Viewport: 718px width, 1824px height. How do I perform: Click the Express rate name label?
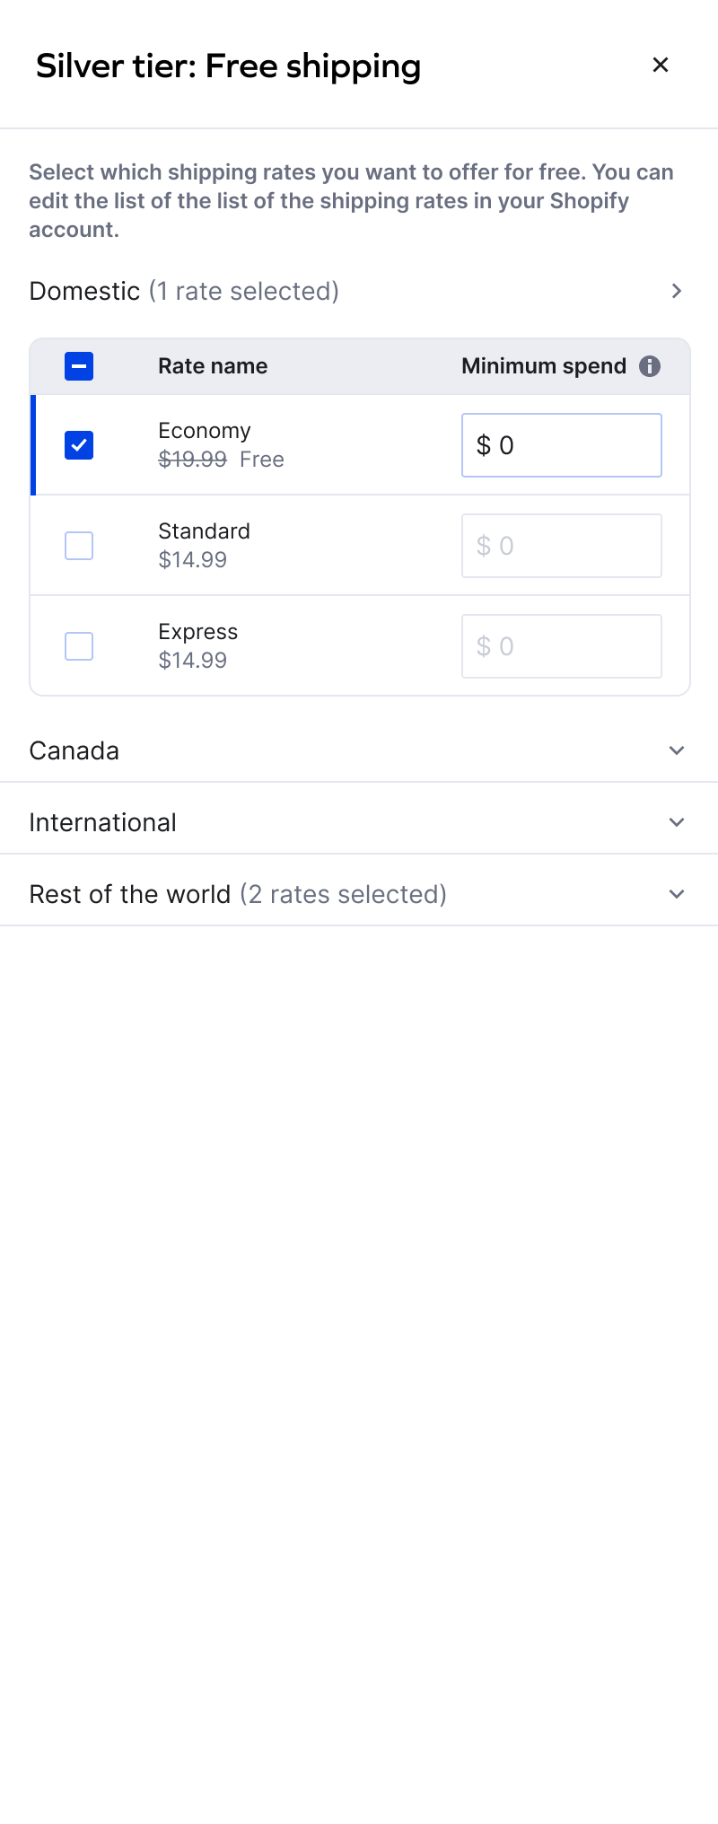click(198, 632)
